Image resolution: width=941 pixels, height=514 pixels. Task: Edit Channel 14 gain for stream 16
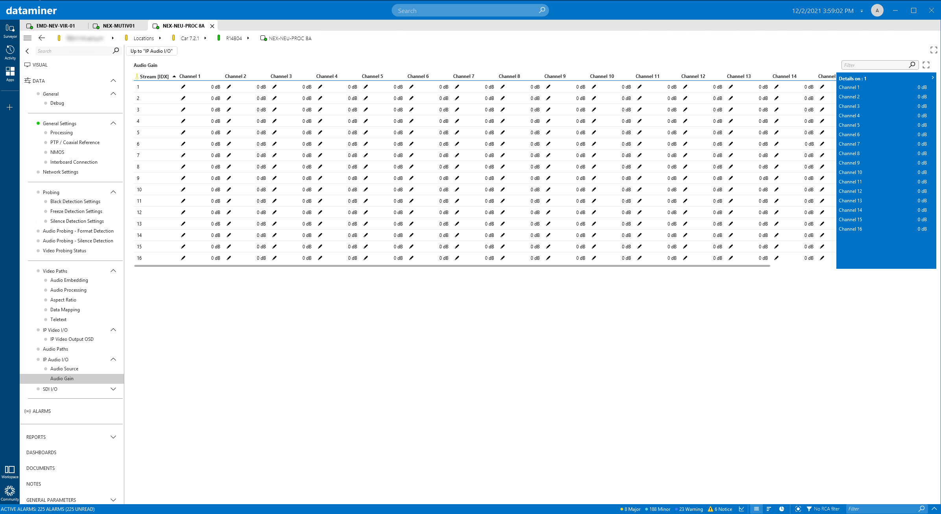coord(776,258)
